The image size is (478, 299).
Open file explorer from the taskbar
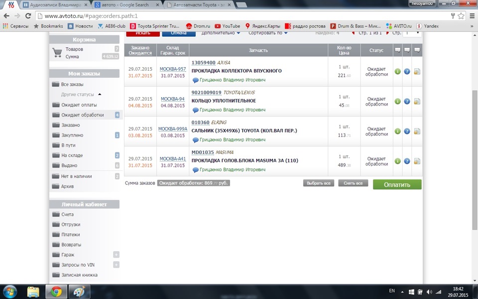33,292
